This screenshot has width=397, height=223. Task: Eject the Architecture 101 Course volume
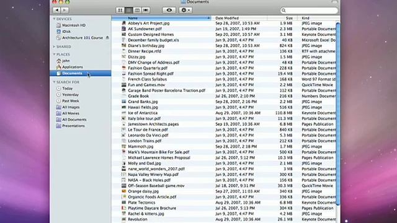[107, 38]
